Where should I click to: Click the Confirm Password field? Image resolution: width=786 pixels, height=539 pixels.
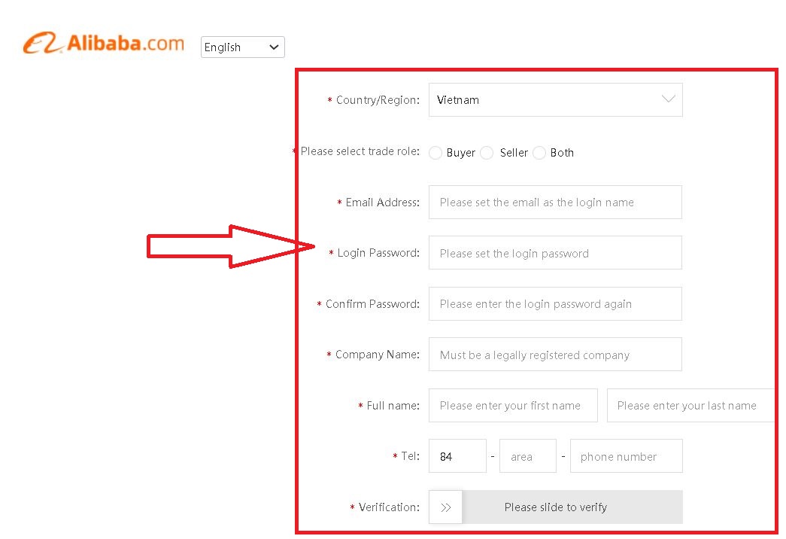tap(555, 304)
